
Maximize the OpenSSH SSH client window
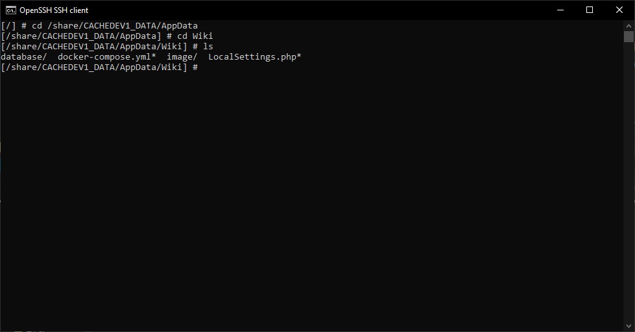(x=590, y=10)
